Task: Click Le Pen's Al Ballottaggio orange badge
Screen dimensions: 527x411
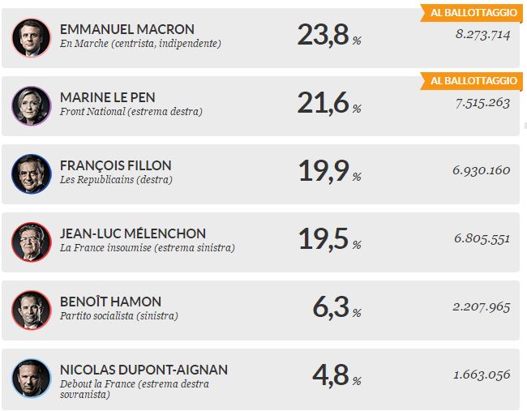Action: coord(469,81)
